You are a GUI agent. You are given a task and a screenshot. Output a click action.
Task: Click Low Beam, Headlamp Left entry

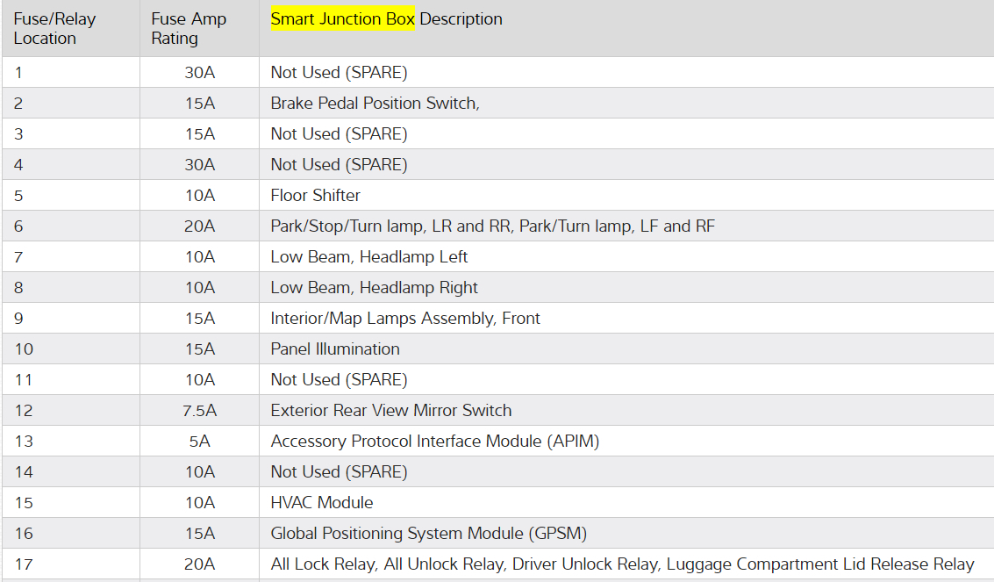tap(368, 257)
